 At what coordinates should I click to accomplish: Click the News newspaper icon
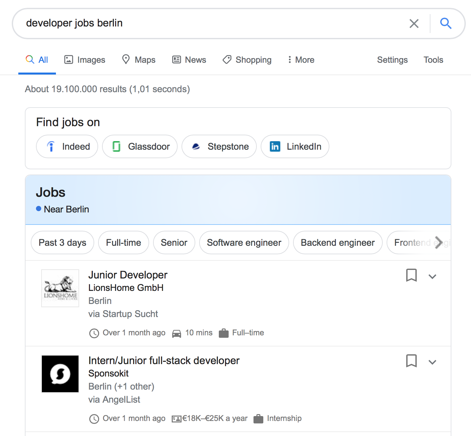pos(177,59)
